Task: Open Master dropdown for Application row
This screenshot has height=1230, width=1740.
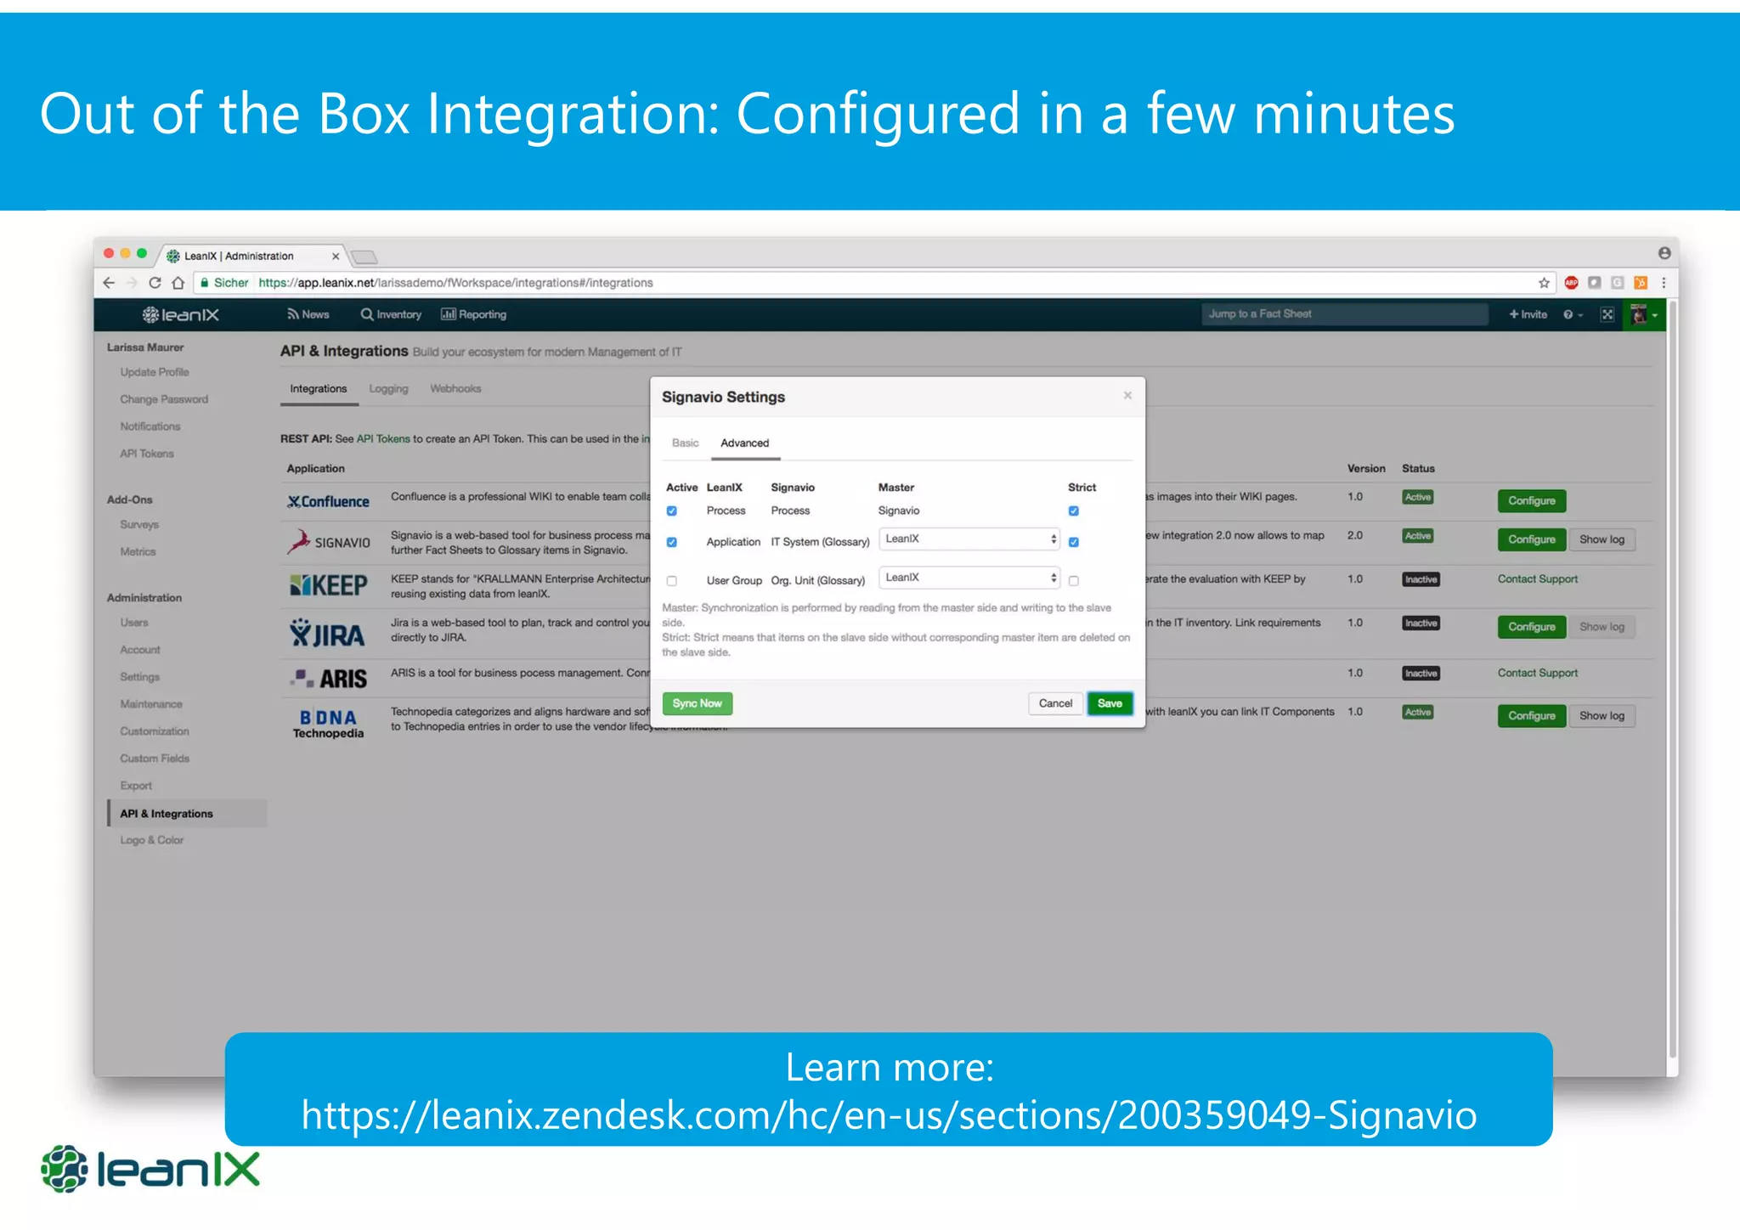Action: pyautogui.click(x=969, y=539)
